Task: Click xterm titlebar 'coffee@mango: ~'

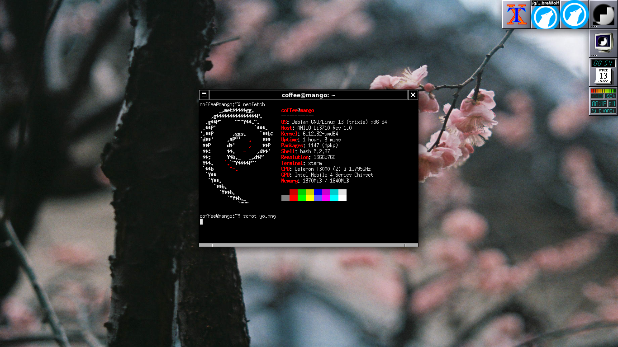Action: pos(309,95)
